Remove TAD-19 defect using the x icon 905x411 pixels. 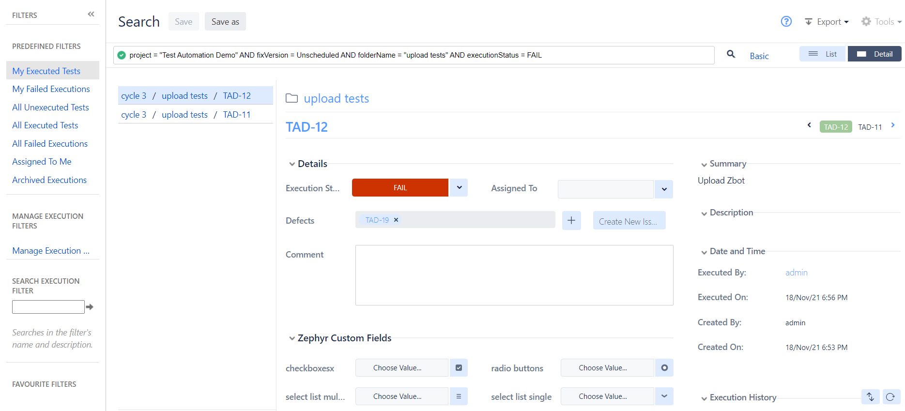click(x=396, y=220)
